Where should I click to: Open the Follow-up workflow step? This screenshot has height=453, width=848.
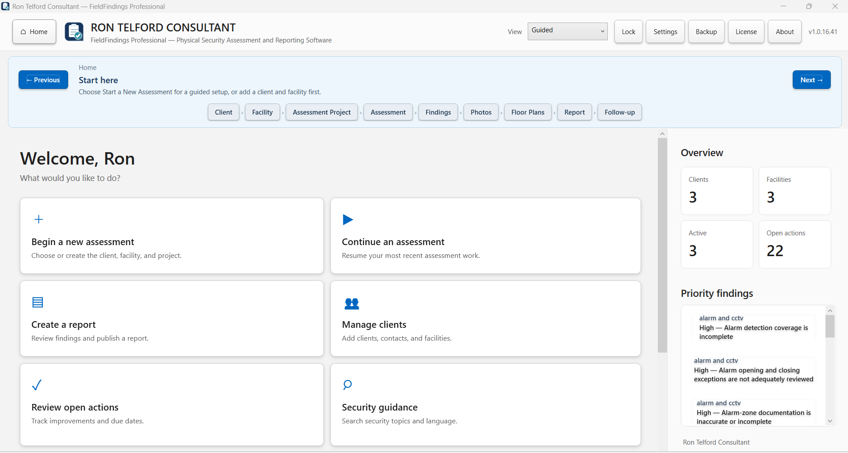pos(619,112)
